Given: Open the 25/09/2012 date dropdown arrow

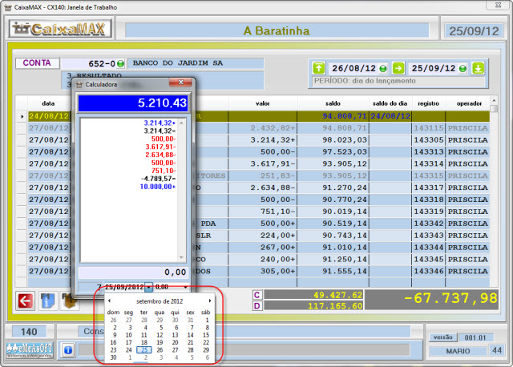Looking at the screenshot, I should [x=147, y=286].
